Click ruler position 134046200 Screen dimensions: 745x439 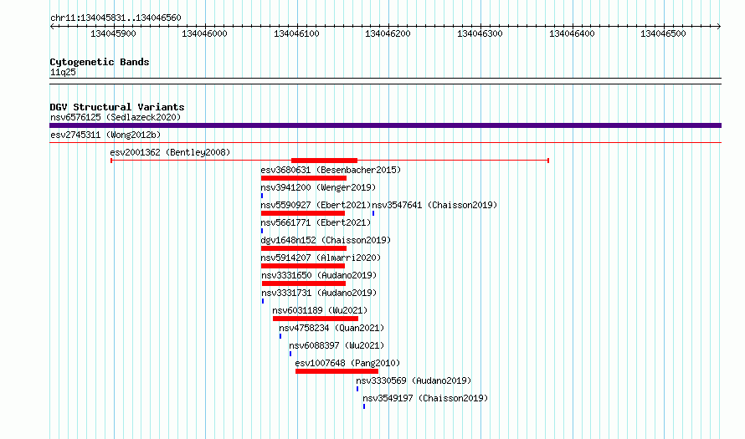coord(388,33)
